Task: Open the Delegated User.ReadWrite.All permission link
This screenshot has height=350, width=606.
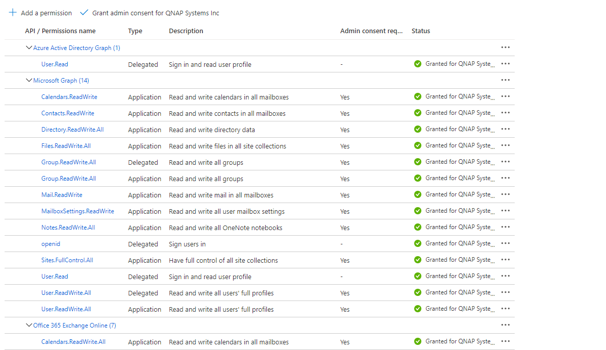Action: click(x=66, y=293)
